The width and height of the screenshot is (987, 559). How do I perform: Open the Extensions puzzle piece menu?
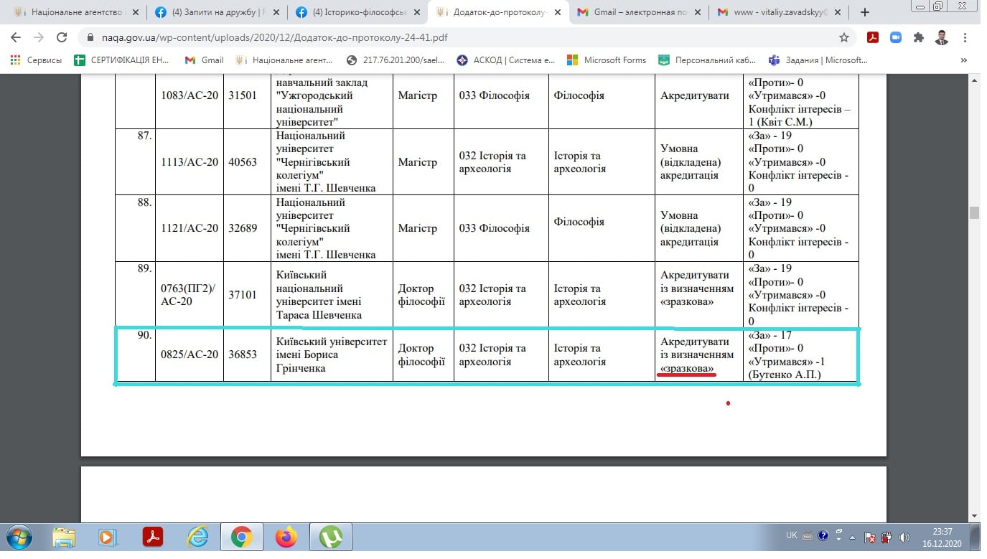point(918,37)
